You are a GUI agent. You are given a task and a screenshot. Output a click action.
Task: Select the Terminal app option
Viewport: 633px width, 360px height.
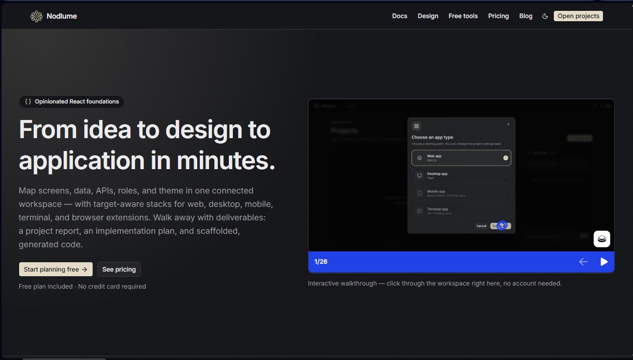coord(461,211)
